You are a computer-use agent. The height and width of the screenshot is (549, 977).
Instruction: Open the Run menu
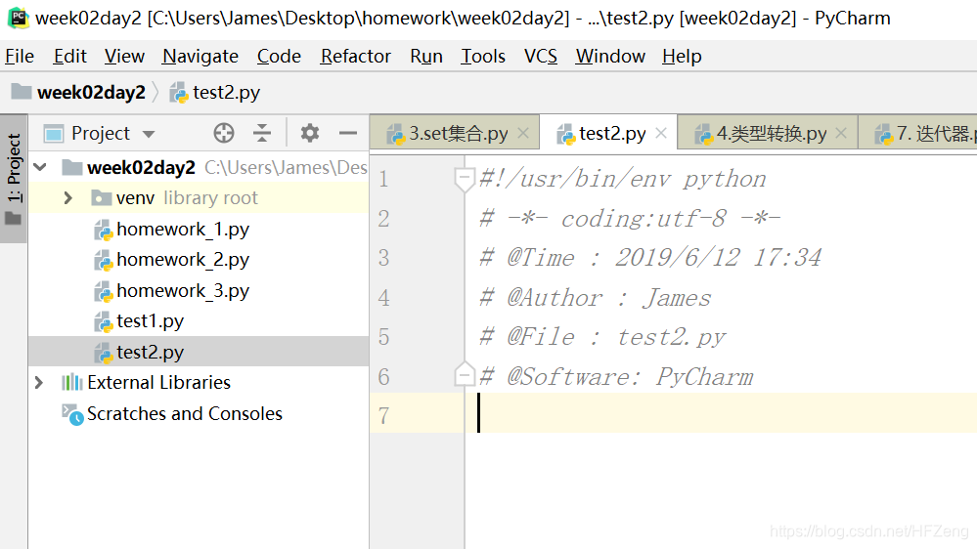pos(426,56)
